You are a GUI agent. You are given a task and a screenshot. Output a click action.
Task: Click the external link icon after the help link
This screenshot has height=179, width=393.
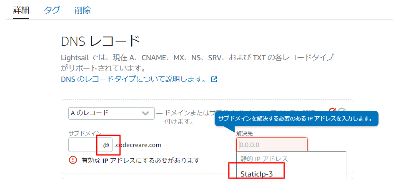tap(215, 79)
